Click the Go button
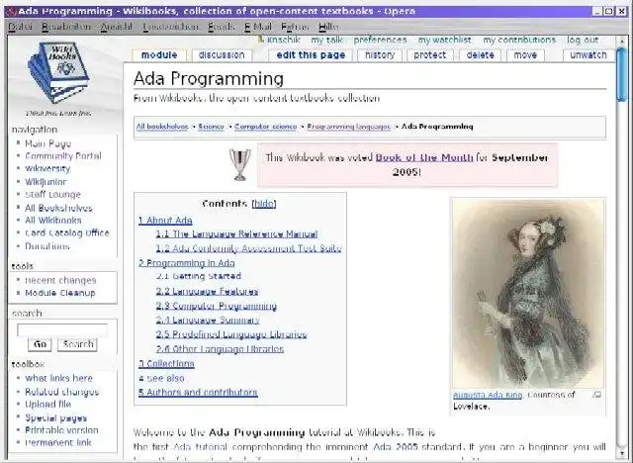 point(40,344)
